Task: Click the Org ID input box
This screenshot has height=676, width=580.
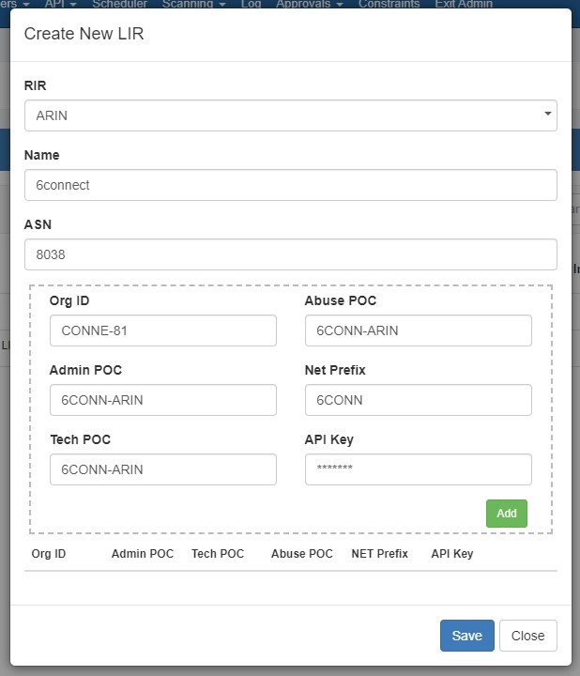Action: [162, 330]
